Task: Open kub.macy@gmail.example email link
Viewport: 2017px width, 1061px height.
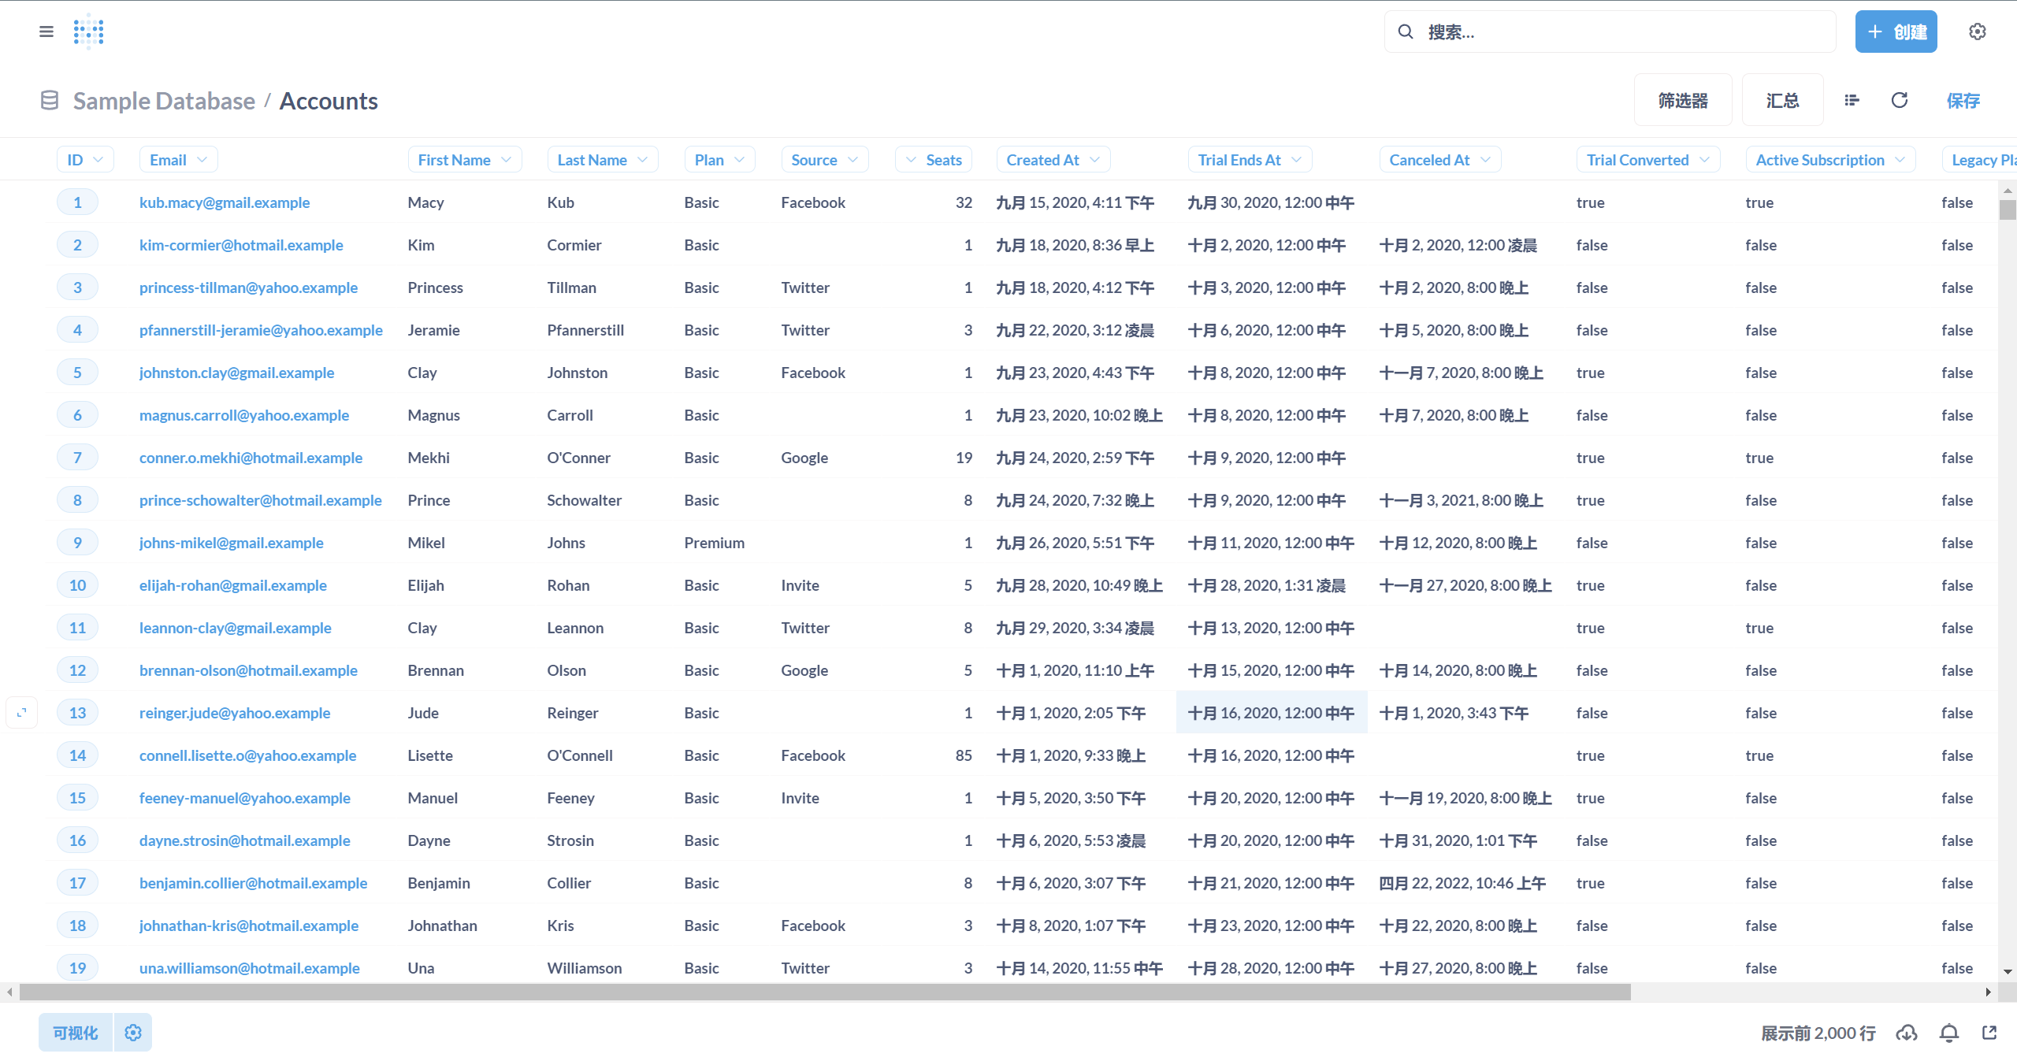Action: [225, 202]
